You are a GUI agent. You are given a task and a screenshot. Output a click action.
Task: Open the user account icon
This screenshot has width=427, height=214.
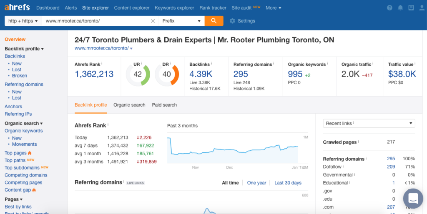coord(422,8)
